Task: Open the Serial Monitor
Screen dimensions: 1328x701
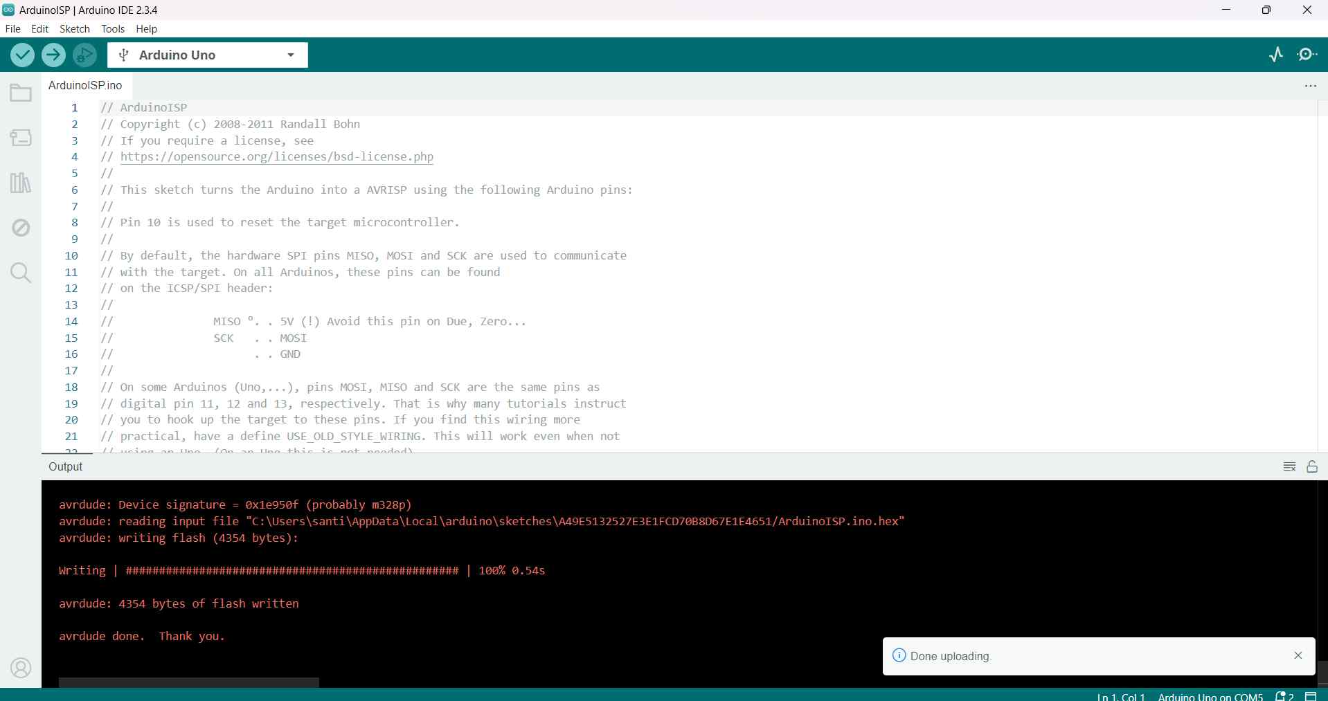Action: click(1308, 55)
